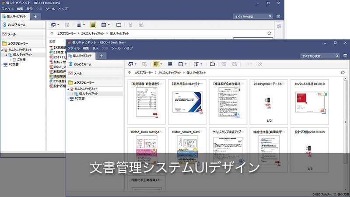Screen dimensions: 350x197
Task: Go up one level in back window breadcrumb
Action: (52, 33)
